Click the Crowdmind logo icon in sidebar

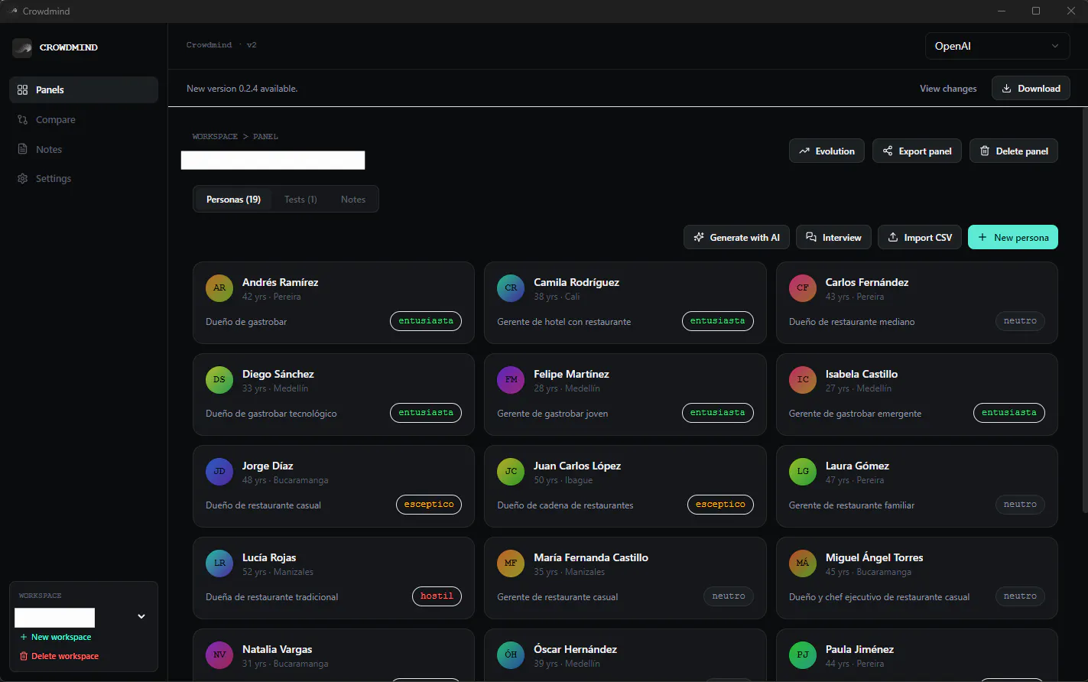22,47
